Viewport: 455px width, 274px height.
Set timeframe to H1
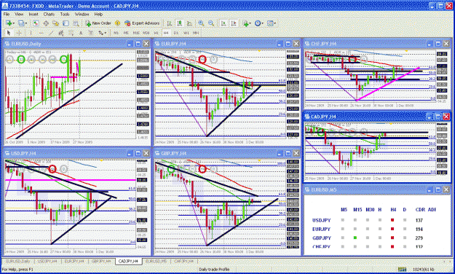156,33
